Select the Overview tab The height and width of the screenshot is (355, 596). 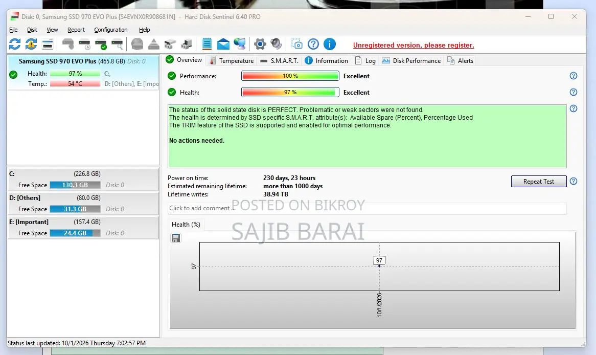tap(185, 60)
